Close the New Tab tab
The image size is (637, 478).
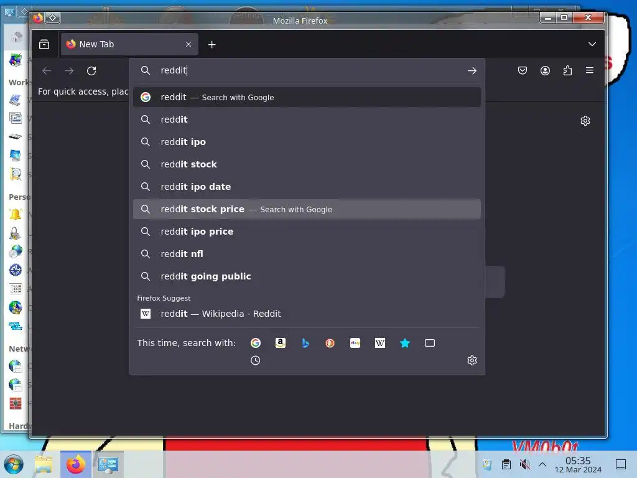pos(188,44)
